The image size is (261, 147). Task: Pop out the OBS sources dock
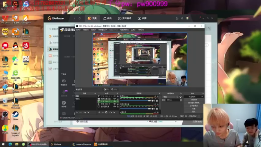[x=117, y=93]
